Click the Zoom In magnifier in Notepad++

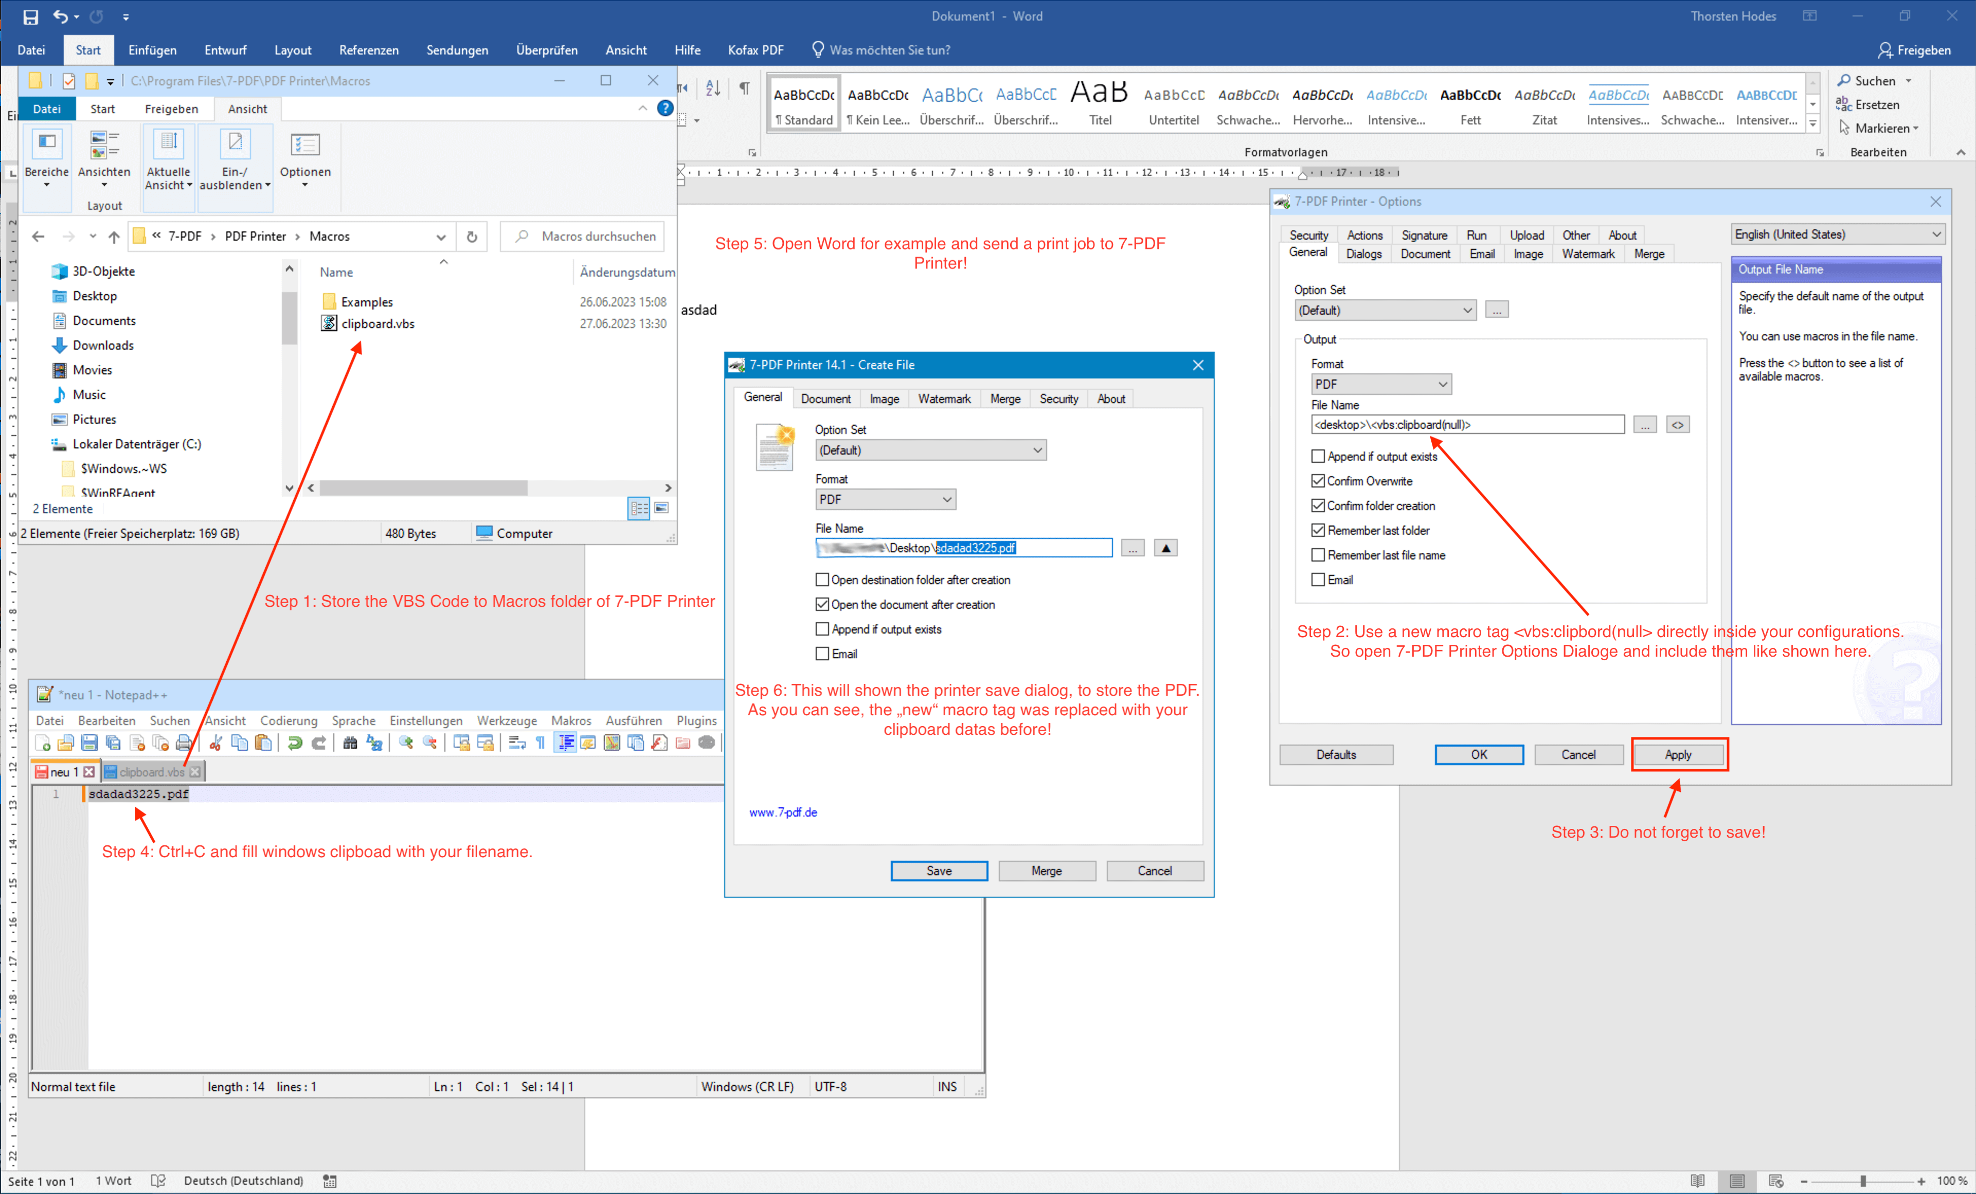click(x=406, y=743)
